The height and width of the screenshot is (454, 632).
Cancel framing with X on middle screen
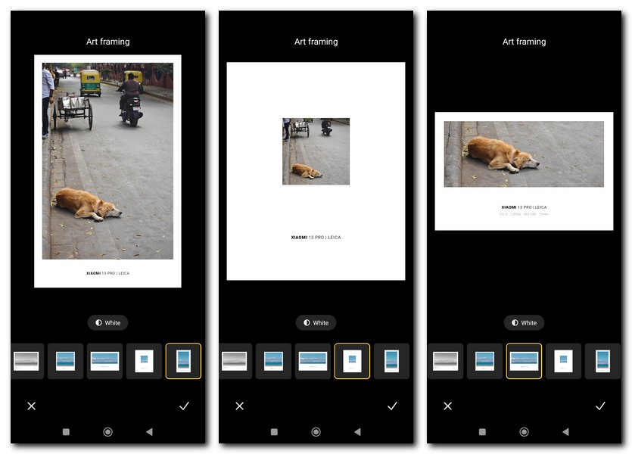click(240, 406)
